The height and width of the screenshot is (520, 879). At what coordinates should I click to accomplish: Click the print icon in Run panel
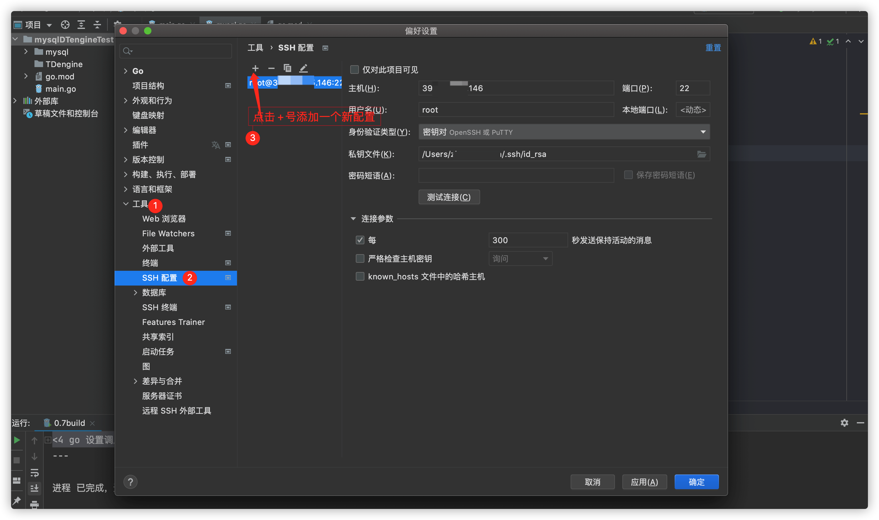click(x=34, y=505)
